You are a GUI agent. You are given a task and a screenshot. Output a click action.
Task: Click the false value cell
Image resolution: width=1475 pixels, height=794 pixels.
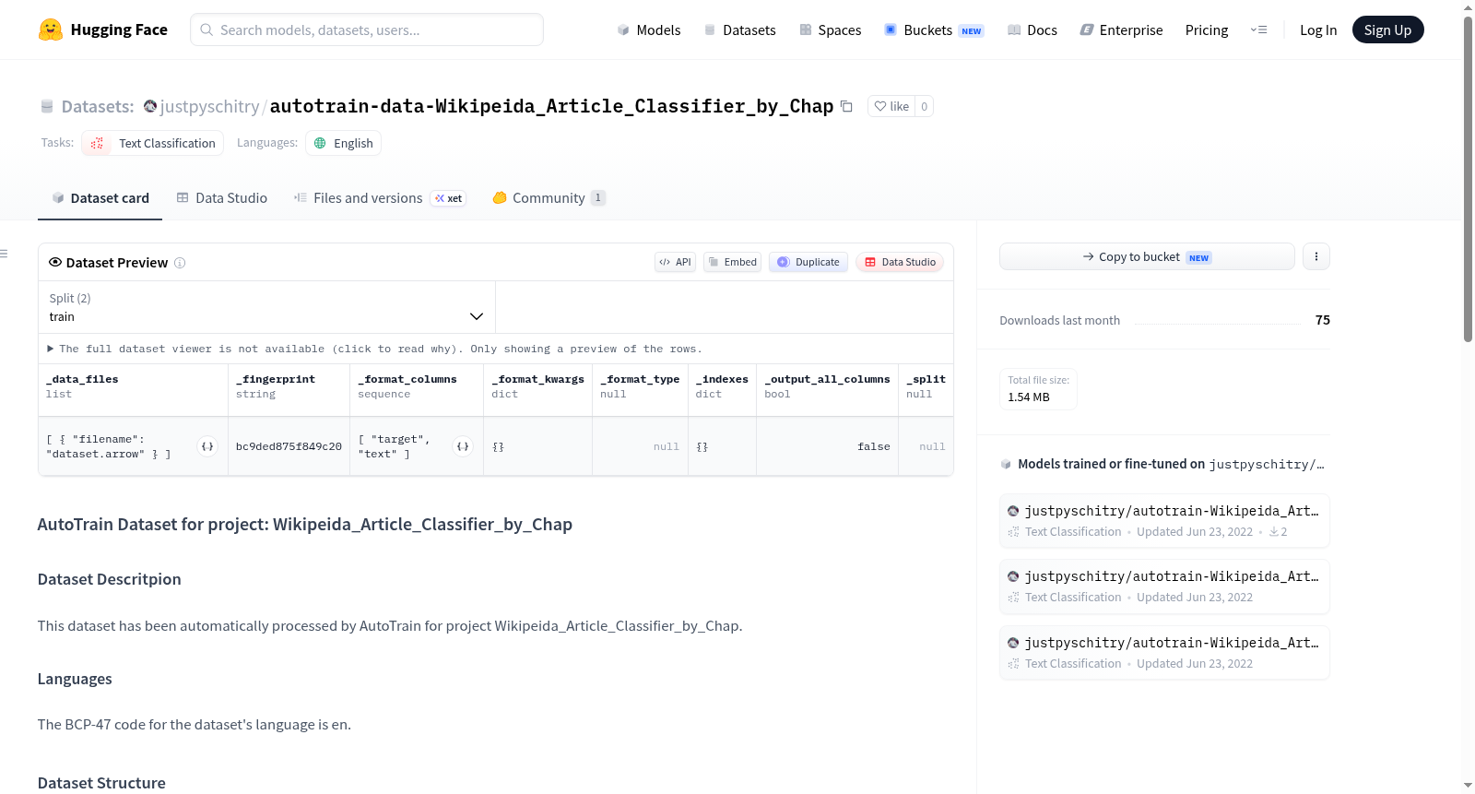click(827, 446)
